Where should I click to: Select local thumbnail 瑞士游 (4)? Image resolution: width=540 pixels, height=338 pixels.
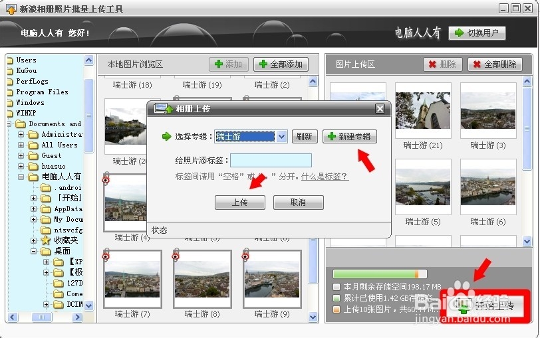(x=125, y=203)
